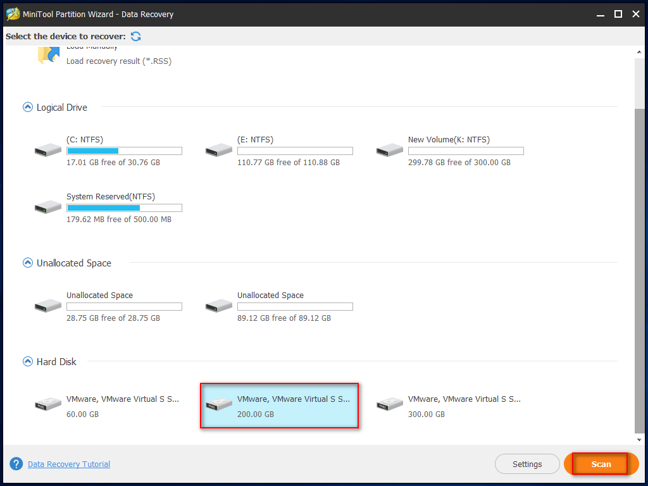Open the Settings button
Image resolution: width=648 pixels, height=486 pixels.
click(x=527, y=464)
